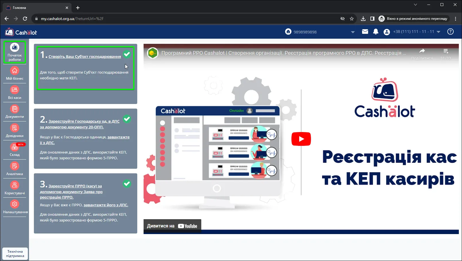Screen dimensions: 462x261
Task: Click the text необхідно мати КЕП in step 1
Action: click(x=58, y=78)
